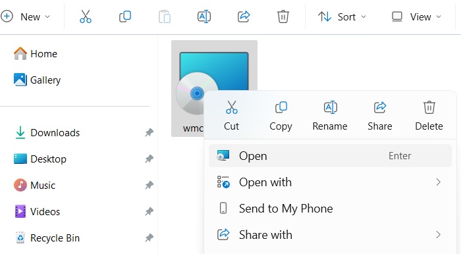Click Open in the context menu

point(330,156)
